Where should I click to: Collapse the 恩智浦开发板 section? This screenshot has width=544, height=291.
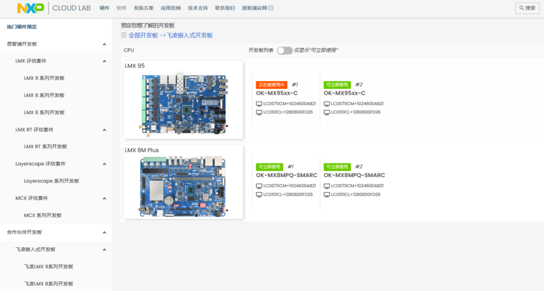click(104, 44)
